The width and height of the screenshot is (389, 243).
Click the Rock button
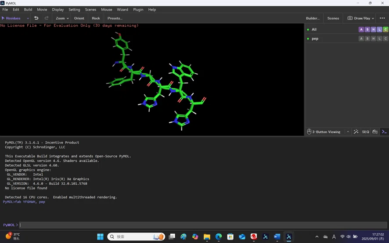[96, 18]
